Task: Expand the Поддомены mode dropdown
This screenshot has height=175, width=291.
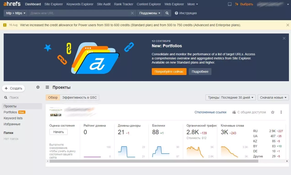Action: 150,13
